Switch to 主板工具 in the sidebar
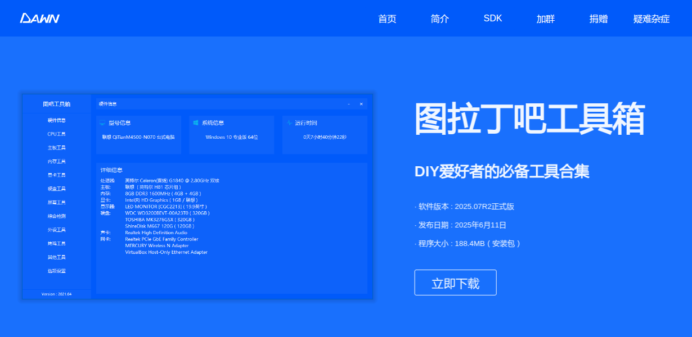This screenshot has height=337, width=692. click(x=56, y=148)
